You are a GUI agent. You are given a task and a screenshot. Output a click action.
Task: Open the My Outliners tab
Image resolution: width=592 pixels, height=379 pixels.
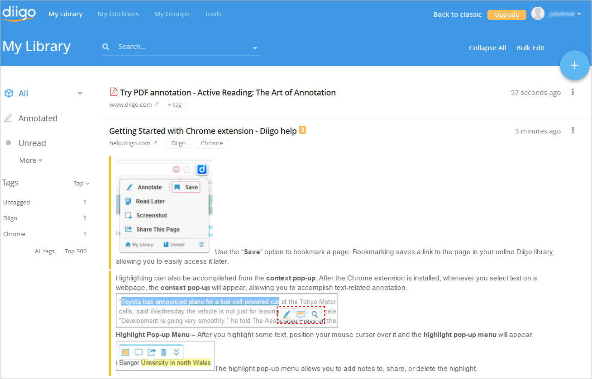(x=119, y=14)
